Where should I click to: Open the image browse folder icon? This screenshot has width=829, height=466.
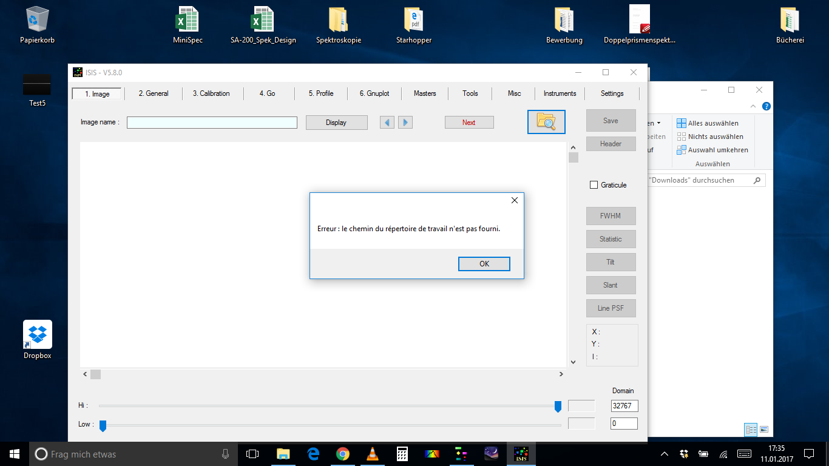(x=546, y=121)
